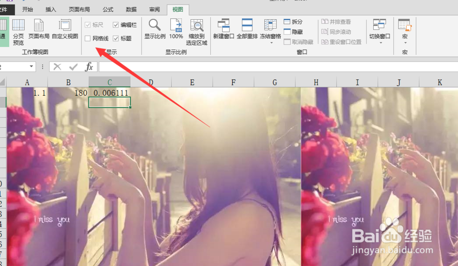Open the Data (数据) tab
The image size is (458, 266).
[131, 9]
